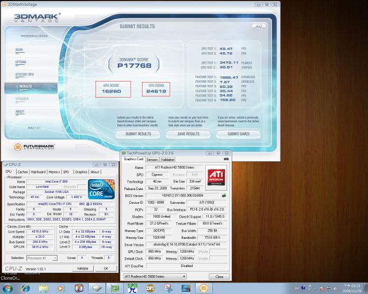Screen dimensions: 368x294
Task: Open SUPER PI from the taskbar
Action: coord(132,288)
